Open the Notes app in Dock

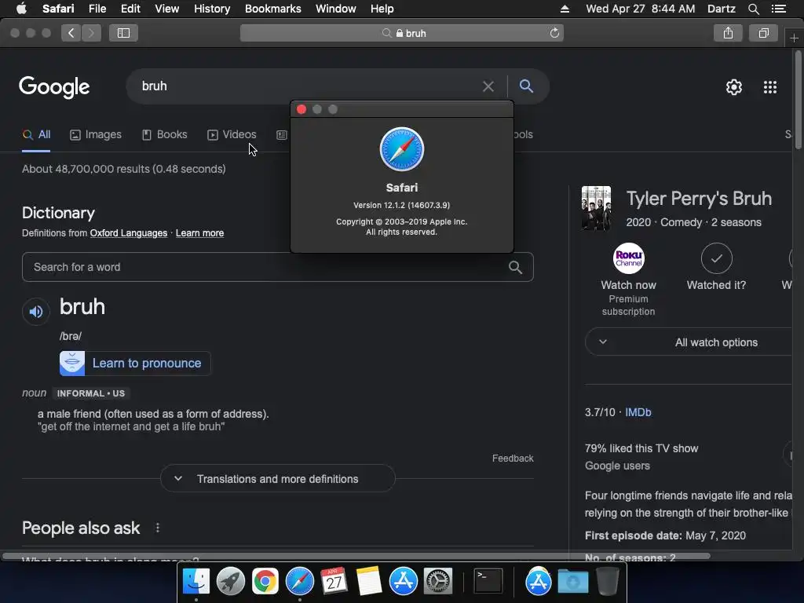click(x=369, y=582)
